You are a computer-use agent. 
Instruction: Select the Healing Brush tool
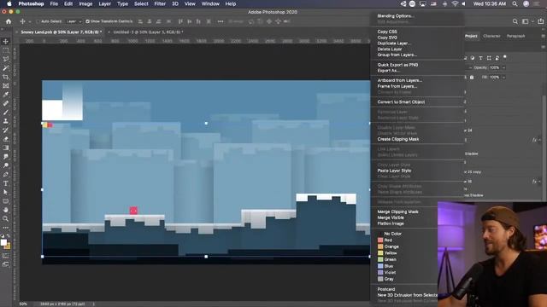coord(6,103)
